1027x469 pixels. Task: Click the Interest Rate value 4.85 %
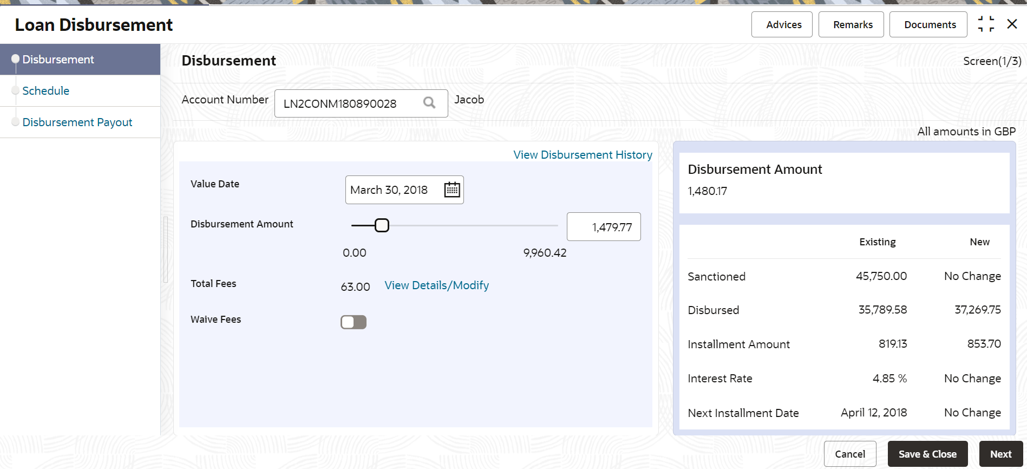(x=889, y=379)
